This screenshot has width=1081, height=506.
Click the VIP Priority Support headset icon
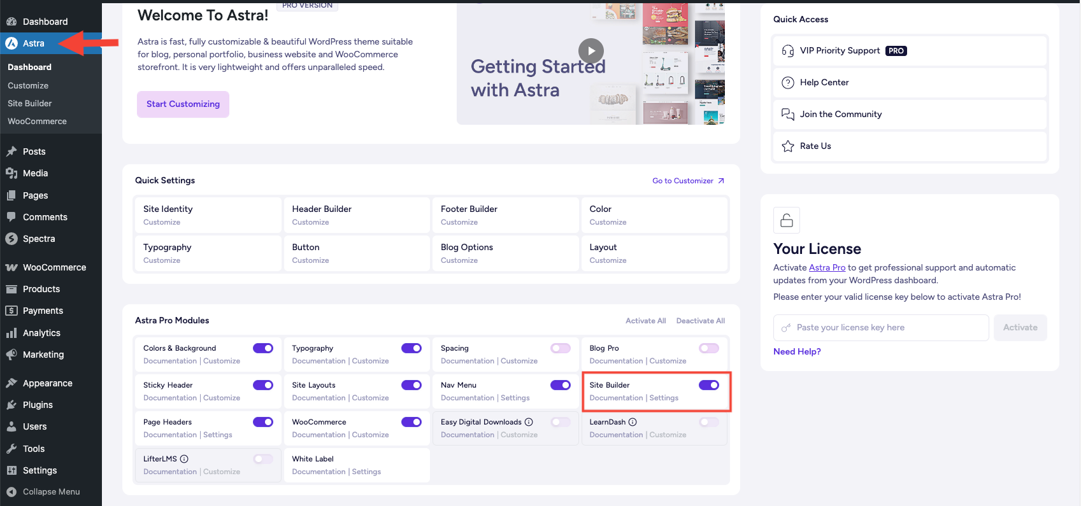coord(788,51)
